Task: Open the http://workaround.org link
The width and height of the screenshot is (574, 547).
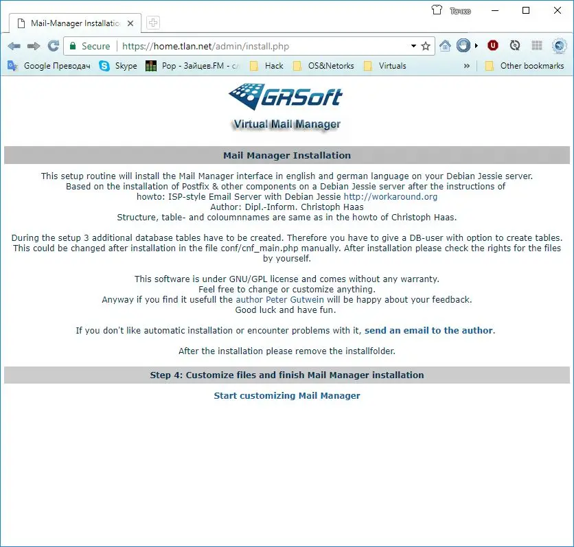Action: (390, 196)
